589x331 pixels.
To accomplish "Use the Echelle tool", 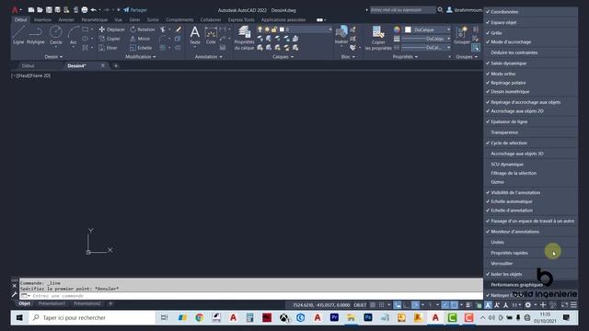I will tap(141, 48).
